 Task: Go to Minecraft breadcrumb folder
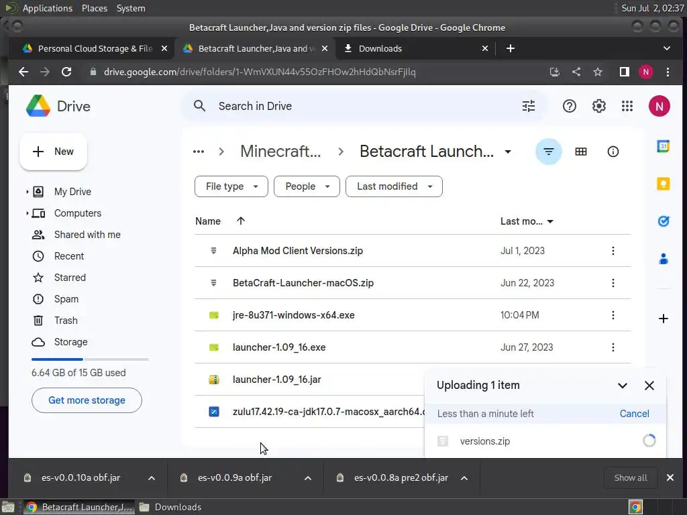(x=280, y=152)
